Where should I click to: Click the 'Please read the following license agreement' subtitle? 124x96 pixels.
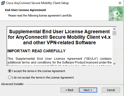[x=40, y=15]
